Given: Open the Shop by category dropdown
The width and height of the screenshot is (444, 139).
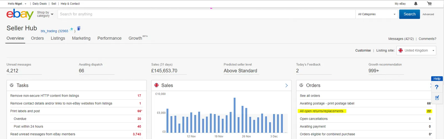Looking at the screenshot, I should 45,14.
